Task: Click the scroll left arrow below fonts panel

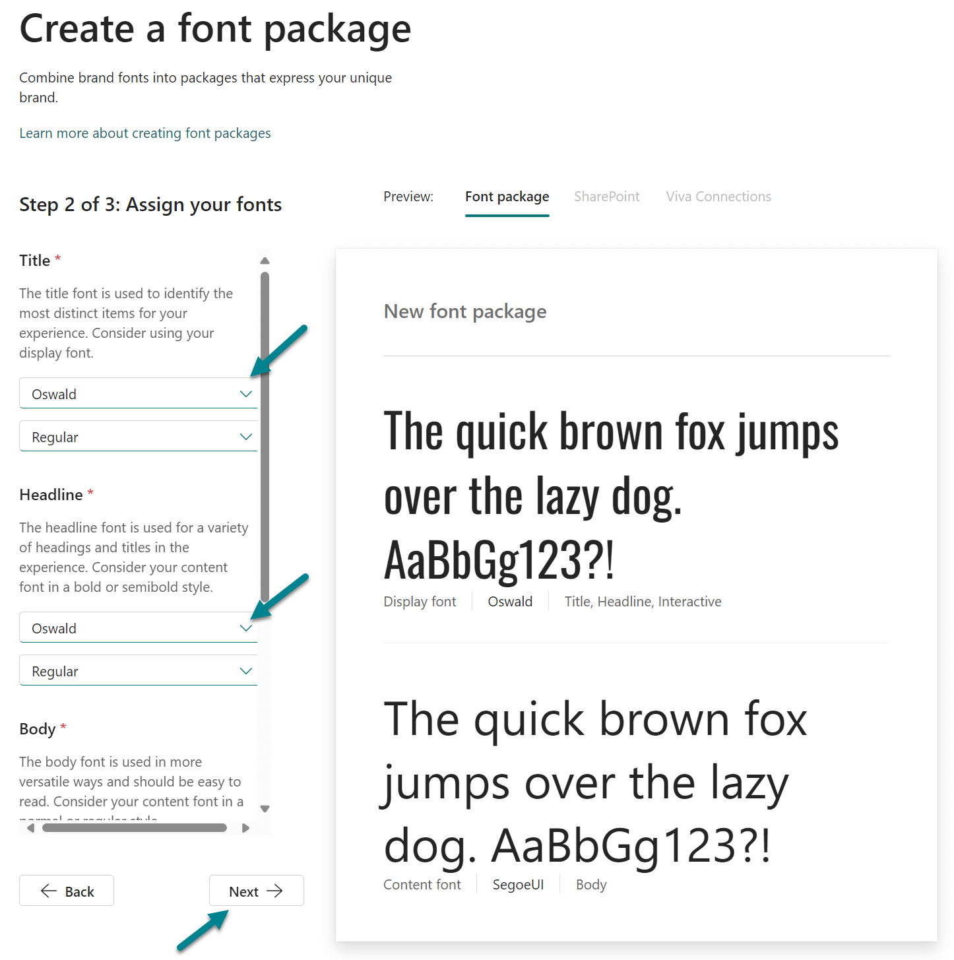Action: [30, 827]
